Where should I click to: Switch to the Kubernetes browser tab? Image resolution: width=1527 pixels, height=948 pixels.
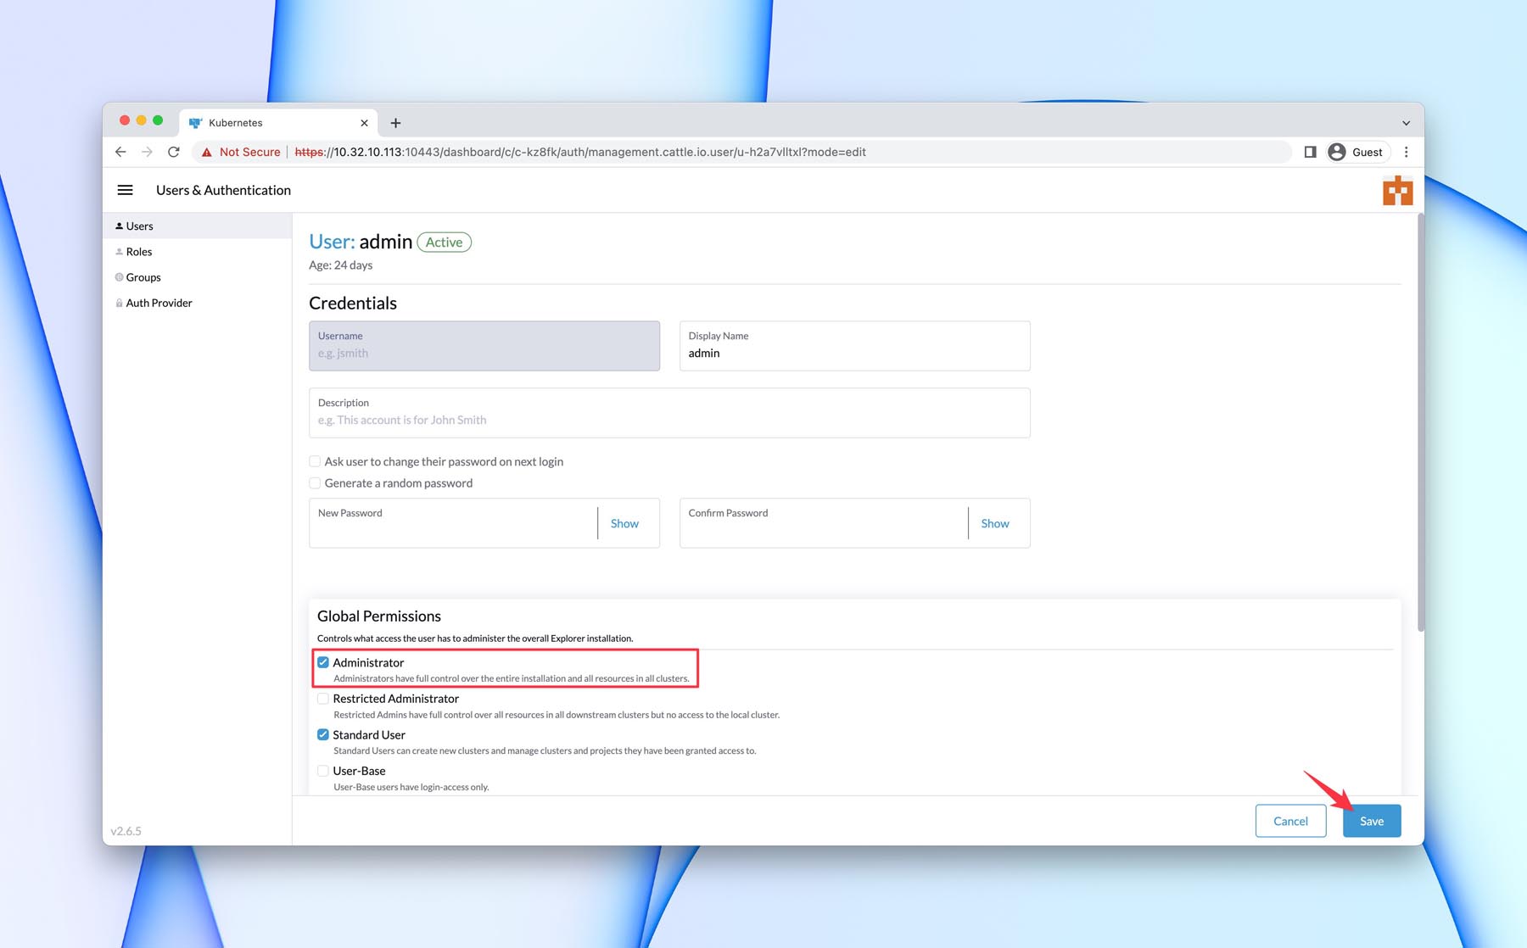[x=278, y=123]
